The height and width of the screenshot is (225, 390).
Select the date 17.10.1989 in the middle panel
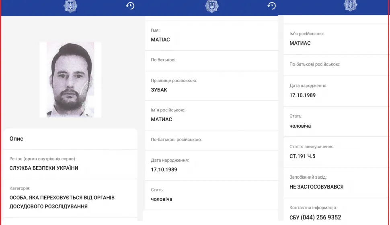tap(164, 169)
